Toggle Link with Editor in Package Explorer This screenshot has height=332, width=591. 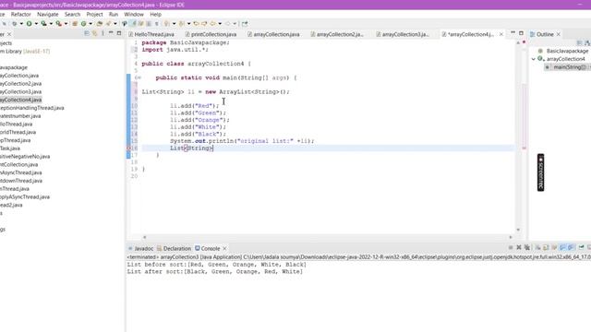[x=94, y=33]
